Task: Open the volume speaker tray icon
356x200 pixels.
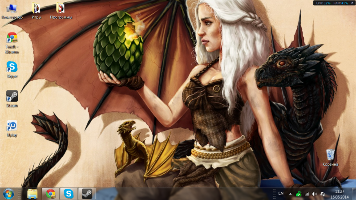Action: (315, 194)
